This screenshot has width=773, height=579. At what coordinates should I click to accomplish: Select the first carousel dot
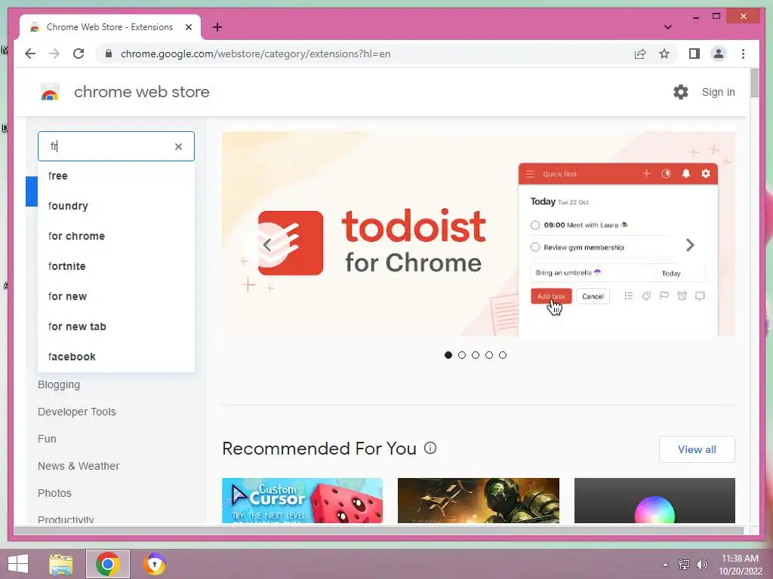tap(448, 355)
